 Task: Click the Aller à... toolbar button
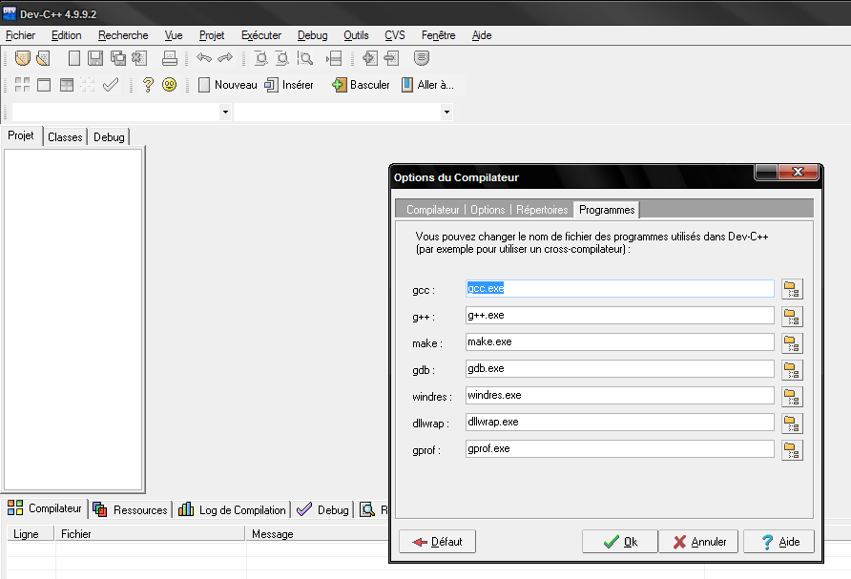point(427,85)
